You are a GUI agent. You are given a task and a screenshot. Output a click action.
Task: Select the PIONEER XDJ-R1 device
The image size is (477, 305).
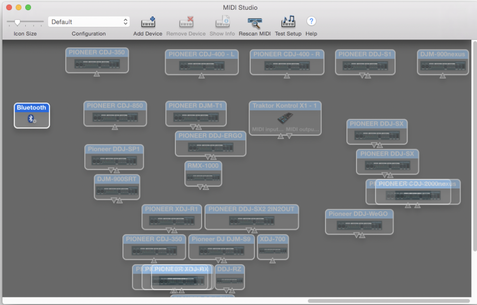pyautogui.click(x=171, y=217)
